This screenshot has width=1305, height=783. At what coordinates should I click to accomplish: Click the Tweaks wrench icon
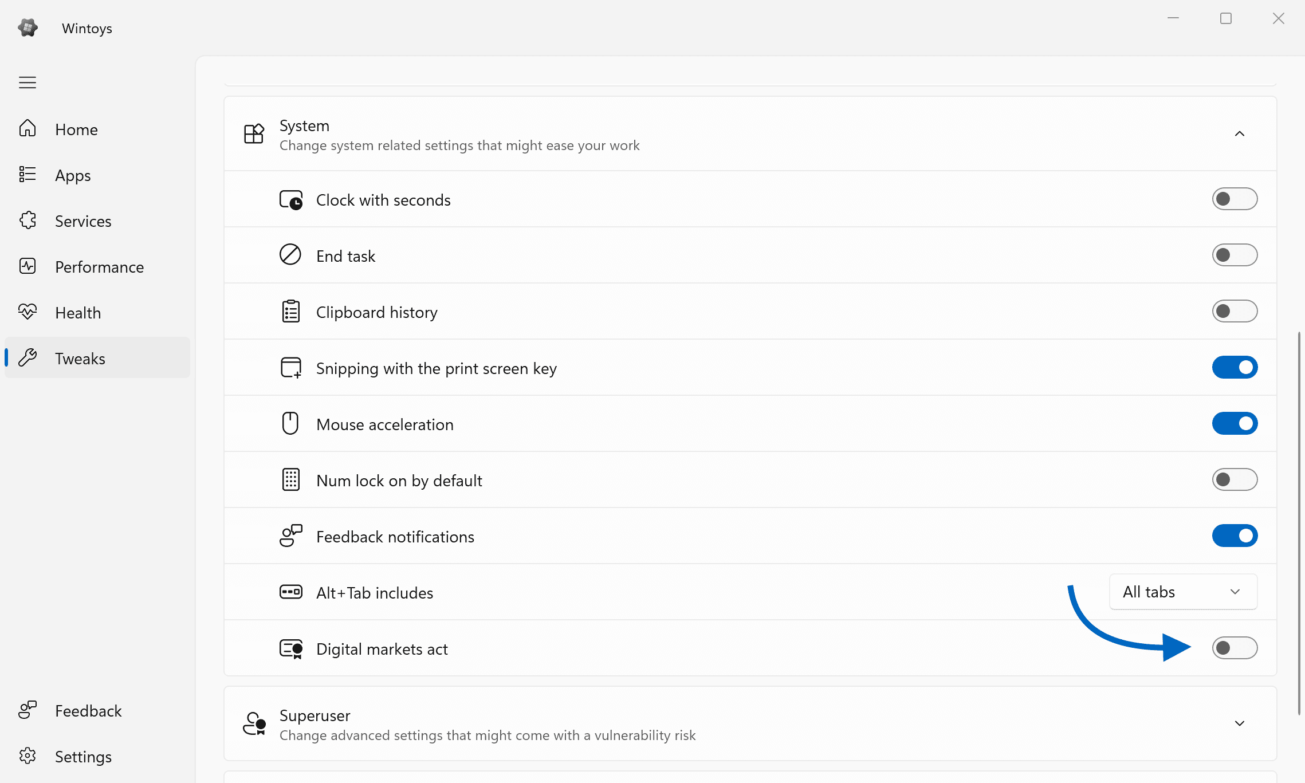pos(27,357)
